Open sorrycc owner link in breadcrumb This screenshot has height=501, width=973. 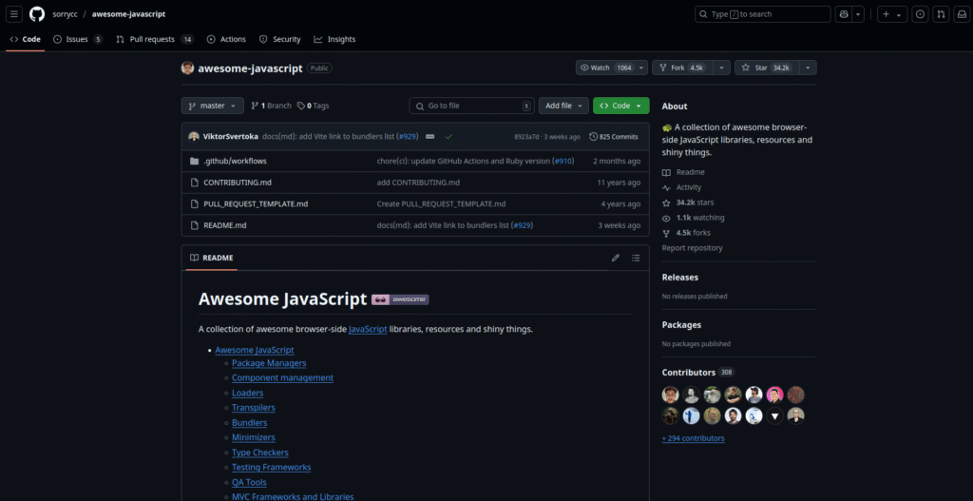point(65,14)
